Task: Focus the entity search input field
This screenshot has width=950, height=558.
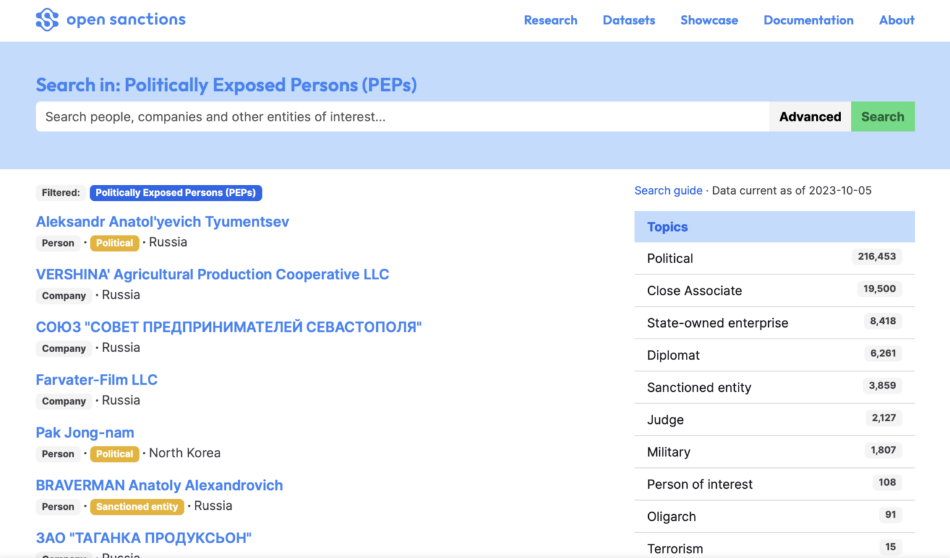Action: pyautogui.click(x=402, y=117)
